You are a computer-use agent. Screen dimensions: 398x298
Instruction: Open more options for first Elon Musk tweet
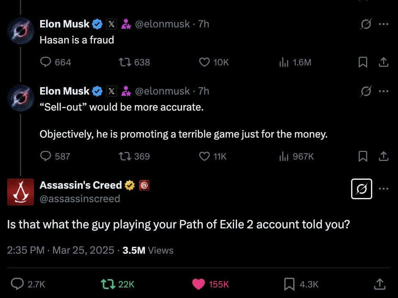tap(383, 24)
